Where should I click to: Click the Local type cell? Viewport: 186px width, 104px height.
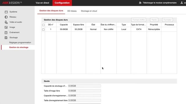[x=124, y=29]
